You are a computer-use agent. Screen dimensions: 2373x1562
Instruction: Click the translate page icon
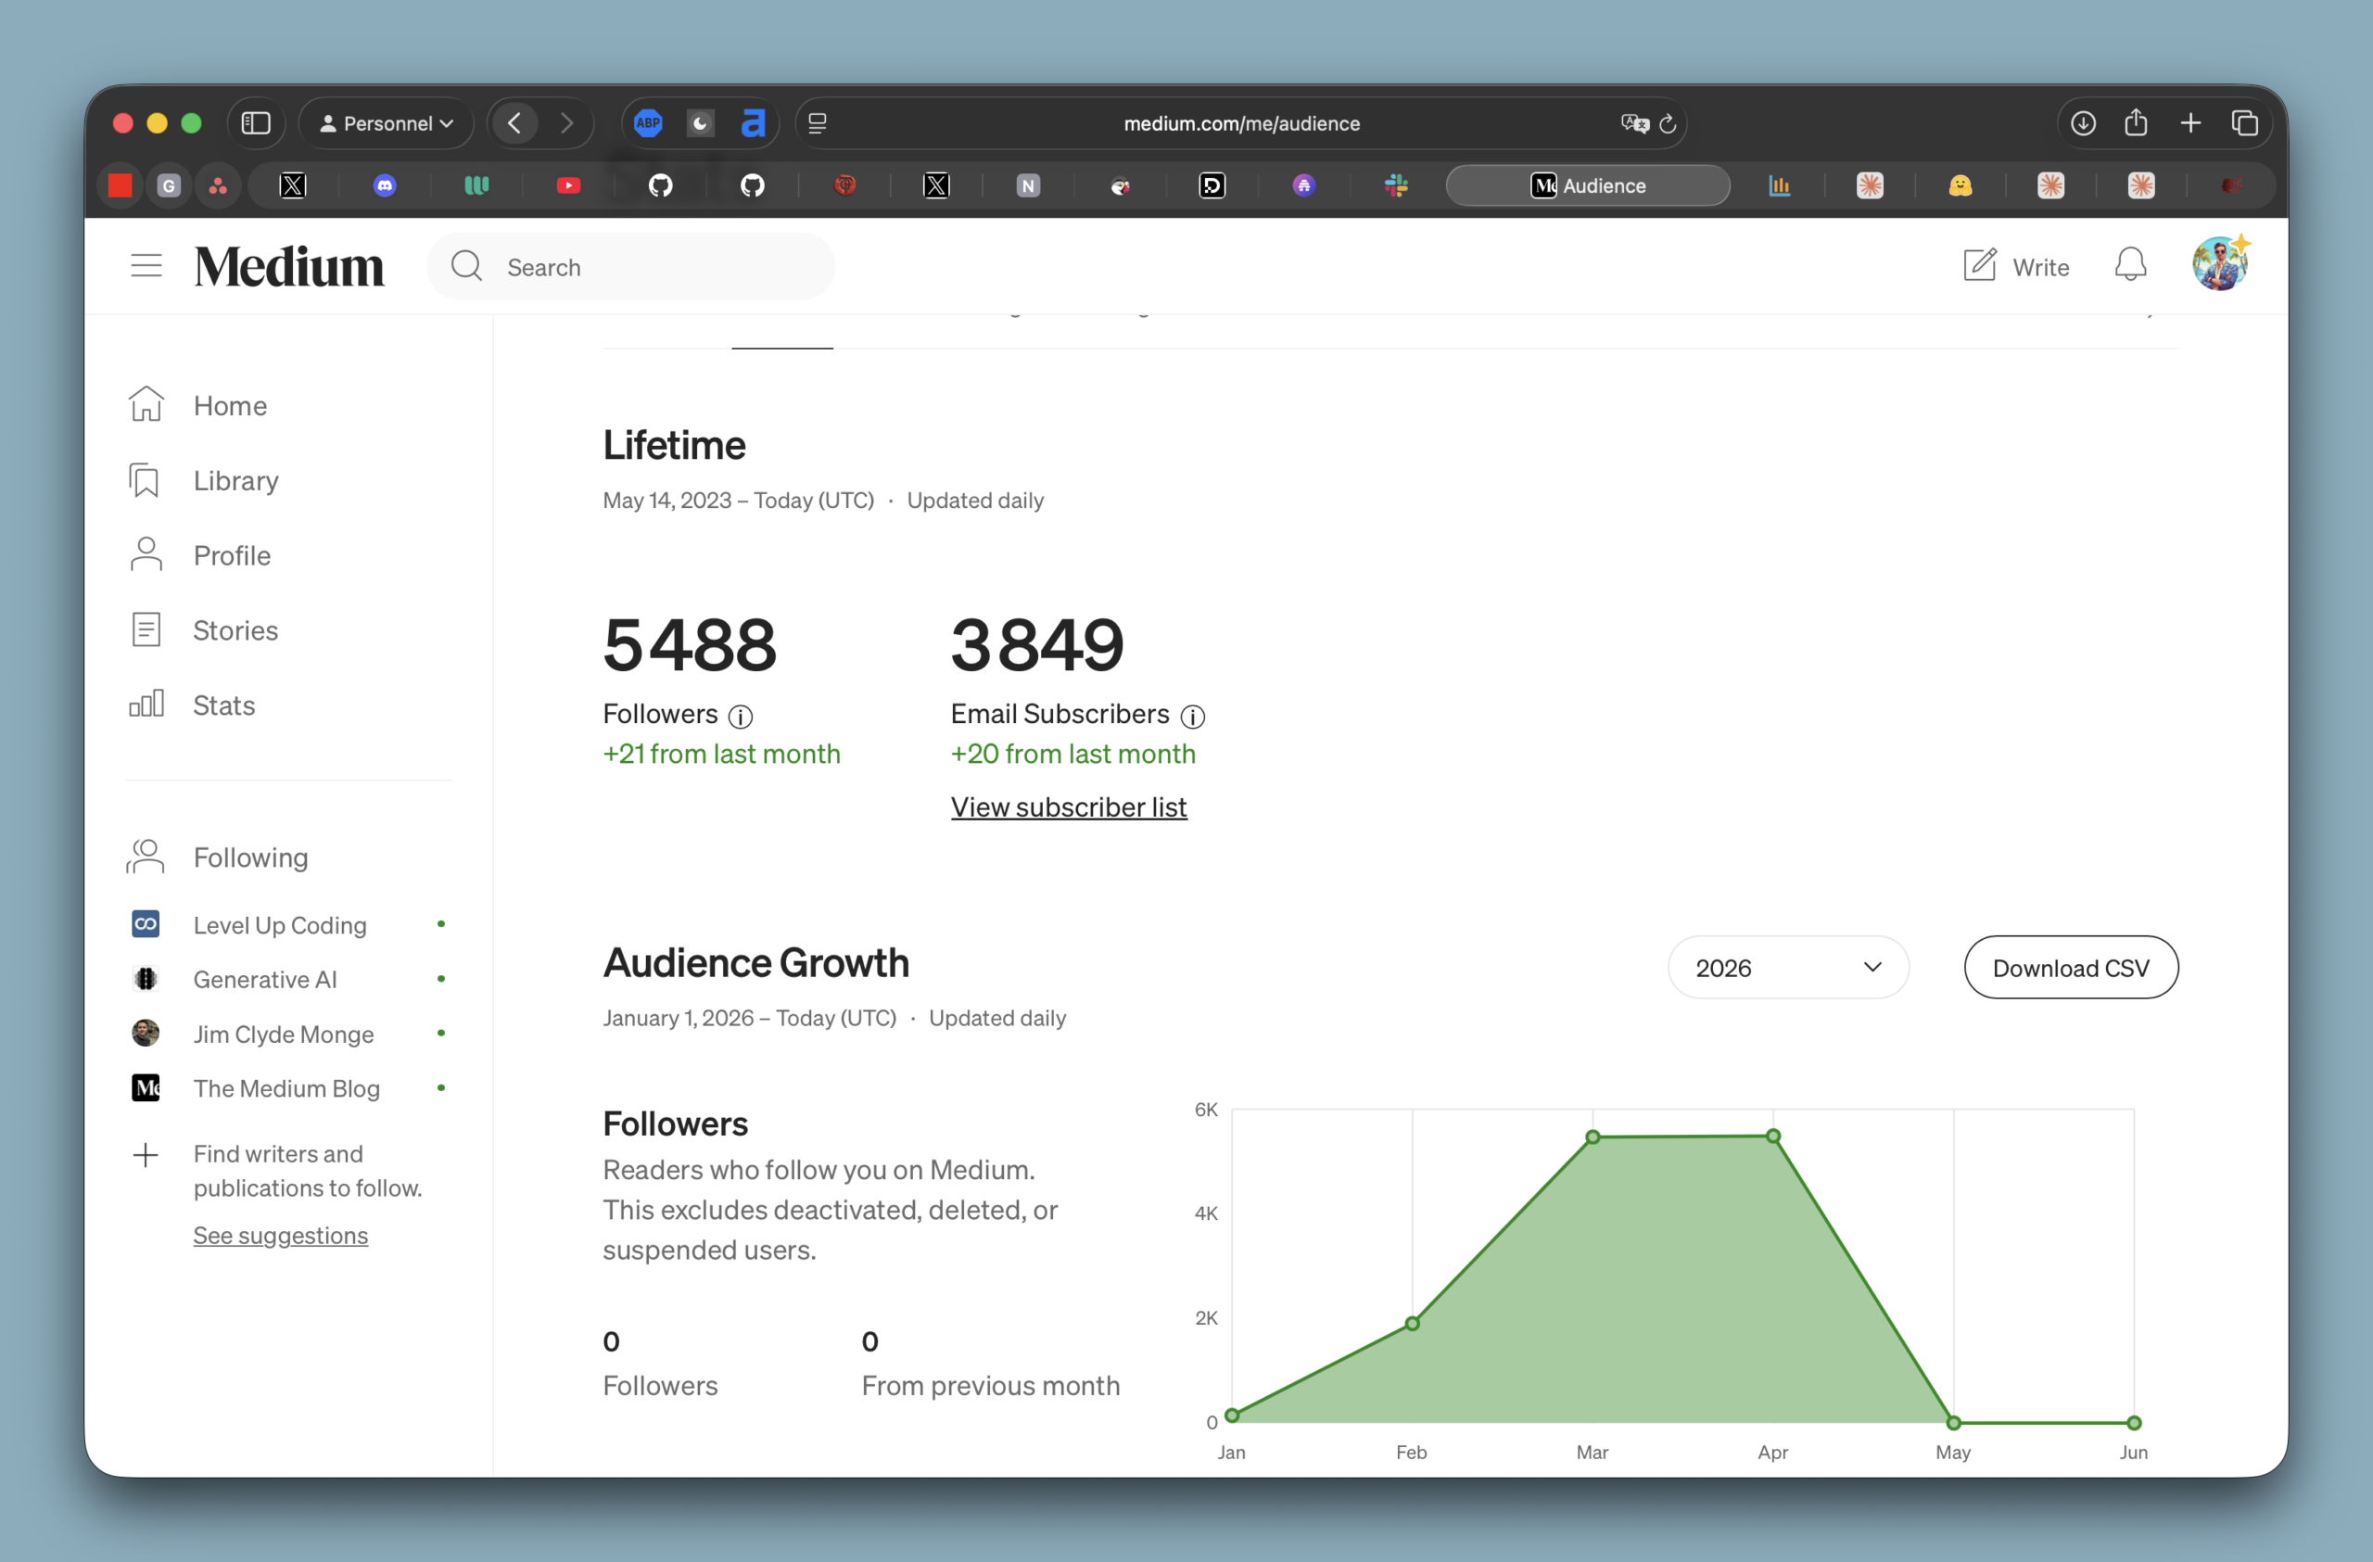pyautogui.click(x=1633, y=123)
